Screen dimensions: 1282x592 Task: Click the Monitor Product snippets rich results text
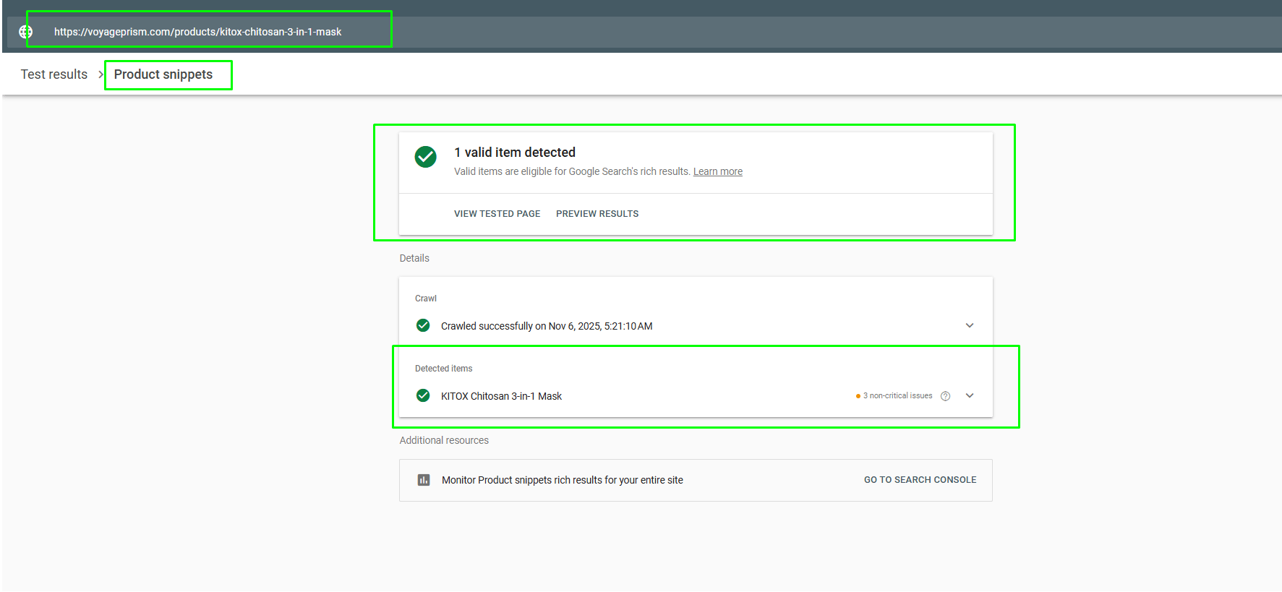pos(563,480)
